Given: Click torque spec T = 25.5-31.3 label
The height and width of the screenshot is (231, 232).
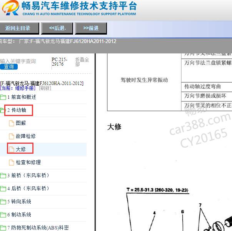Looking at the screenshot, I should (157, 190).
